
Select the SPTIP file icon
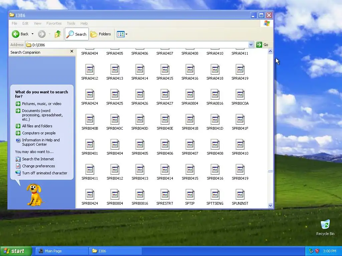click(x=190, y=195)
